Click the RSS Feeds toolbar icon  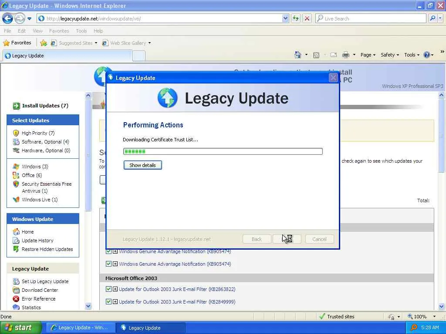[x=316, y=55]
